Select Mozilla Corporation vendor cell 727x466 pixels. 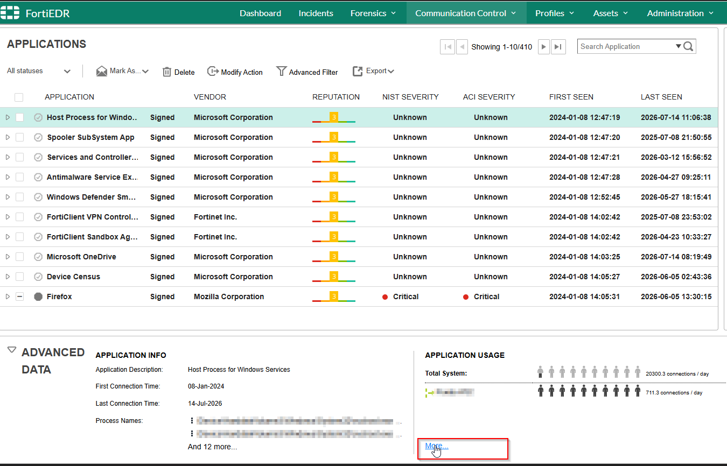(229, 296)
